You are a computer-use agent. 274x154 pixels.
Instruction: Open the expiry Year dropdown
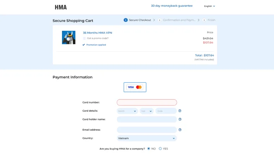click(x=147, y=111)
